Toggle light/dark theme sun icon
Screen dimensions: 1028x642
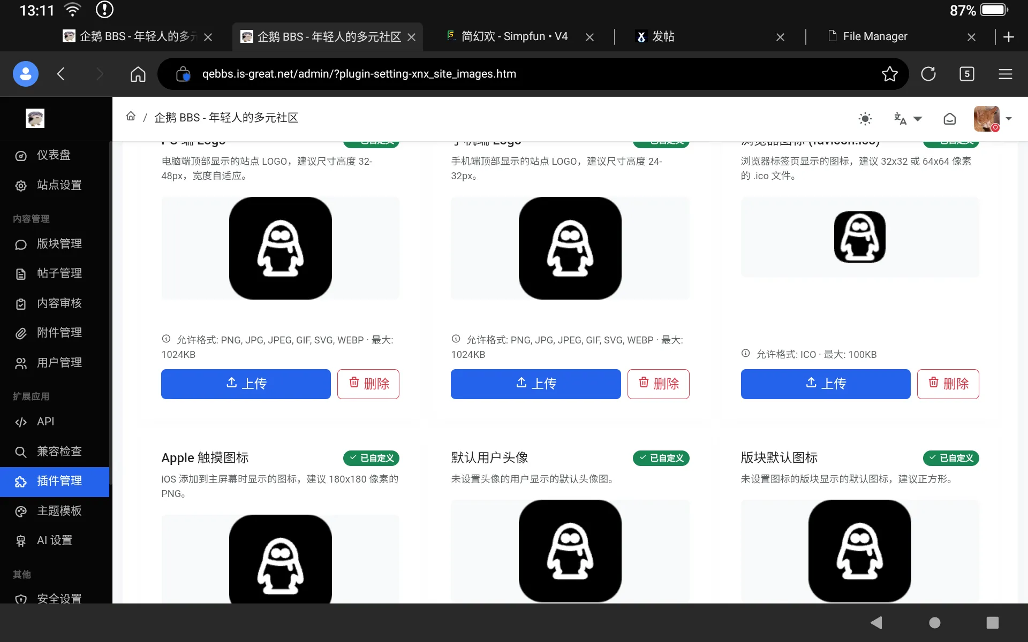(865, 119)
